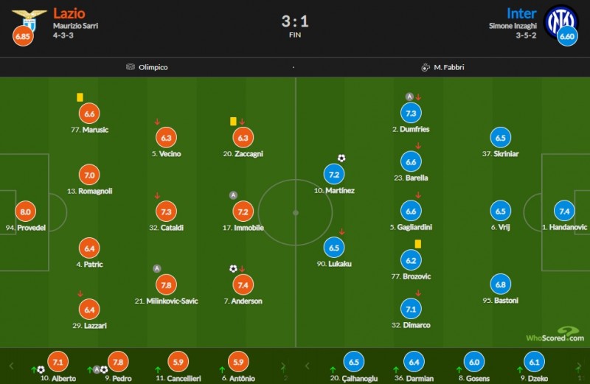Open the Inter team name link
This screenshot has height=384, width=590.
point(521,13)
